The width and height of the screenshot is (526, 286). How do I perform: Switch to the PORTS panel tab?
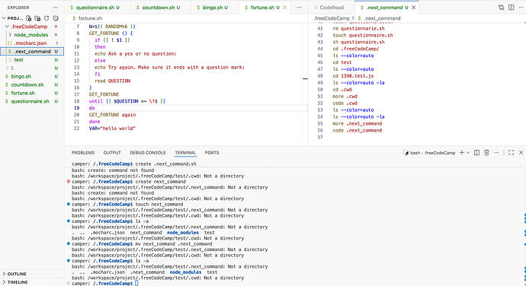tap(212, 153)
